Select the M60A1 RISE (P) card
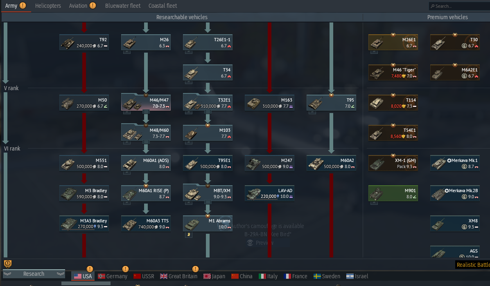 tap(146, 193)
